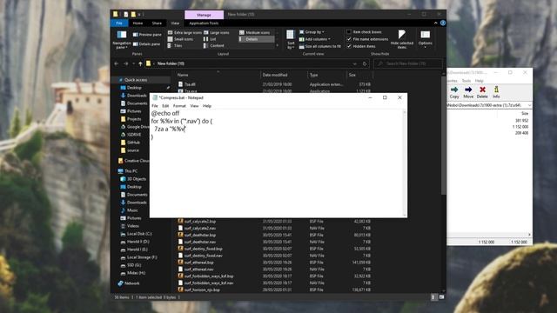
Task: Open the Explorer File tab
Action: click(x=119, y=23)
